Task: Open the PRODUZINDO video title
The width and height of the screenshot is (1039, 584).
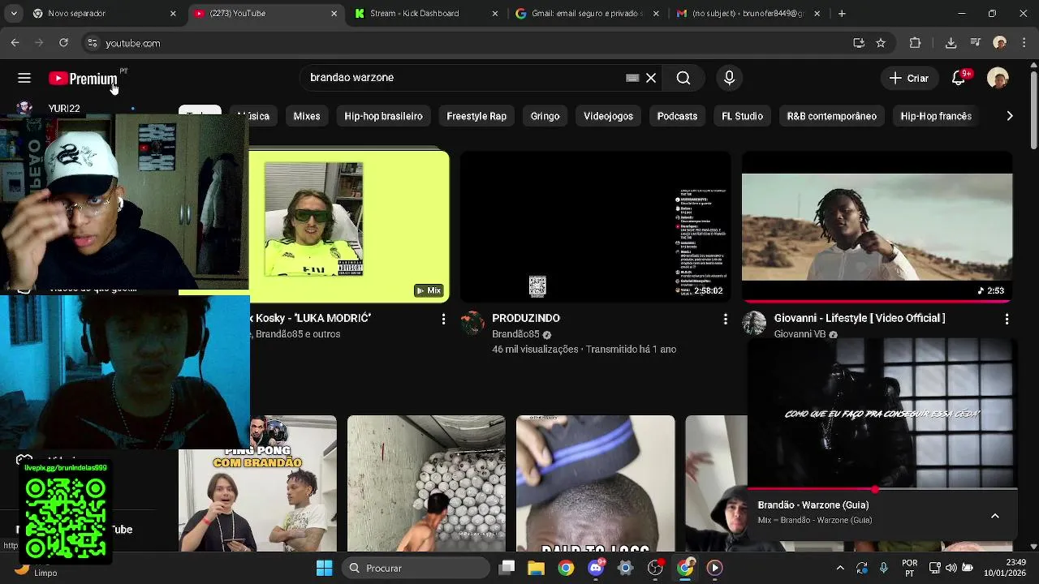Action: pos(526,318)
